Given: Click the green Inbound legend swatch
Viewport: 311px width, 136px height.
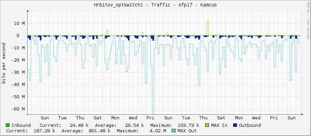Looking at the screenshot, I should [x=8, y=125].
